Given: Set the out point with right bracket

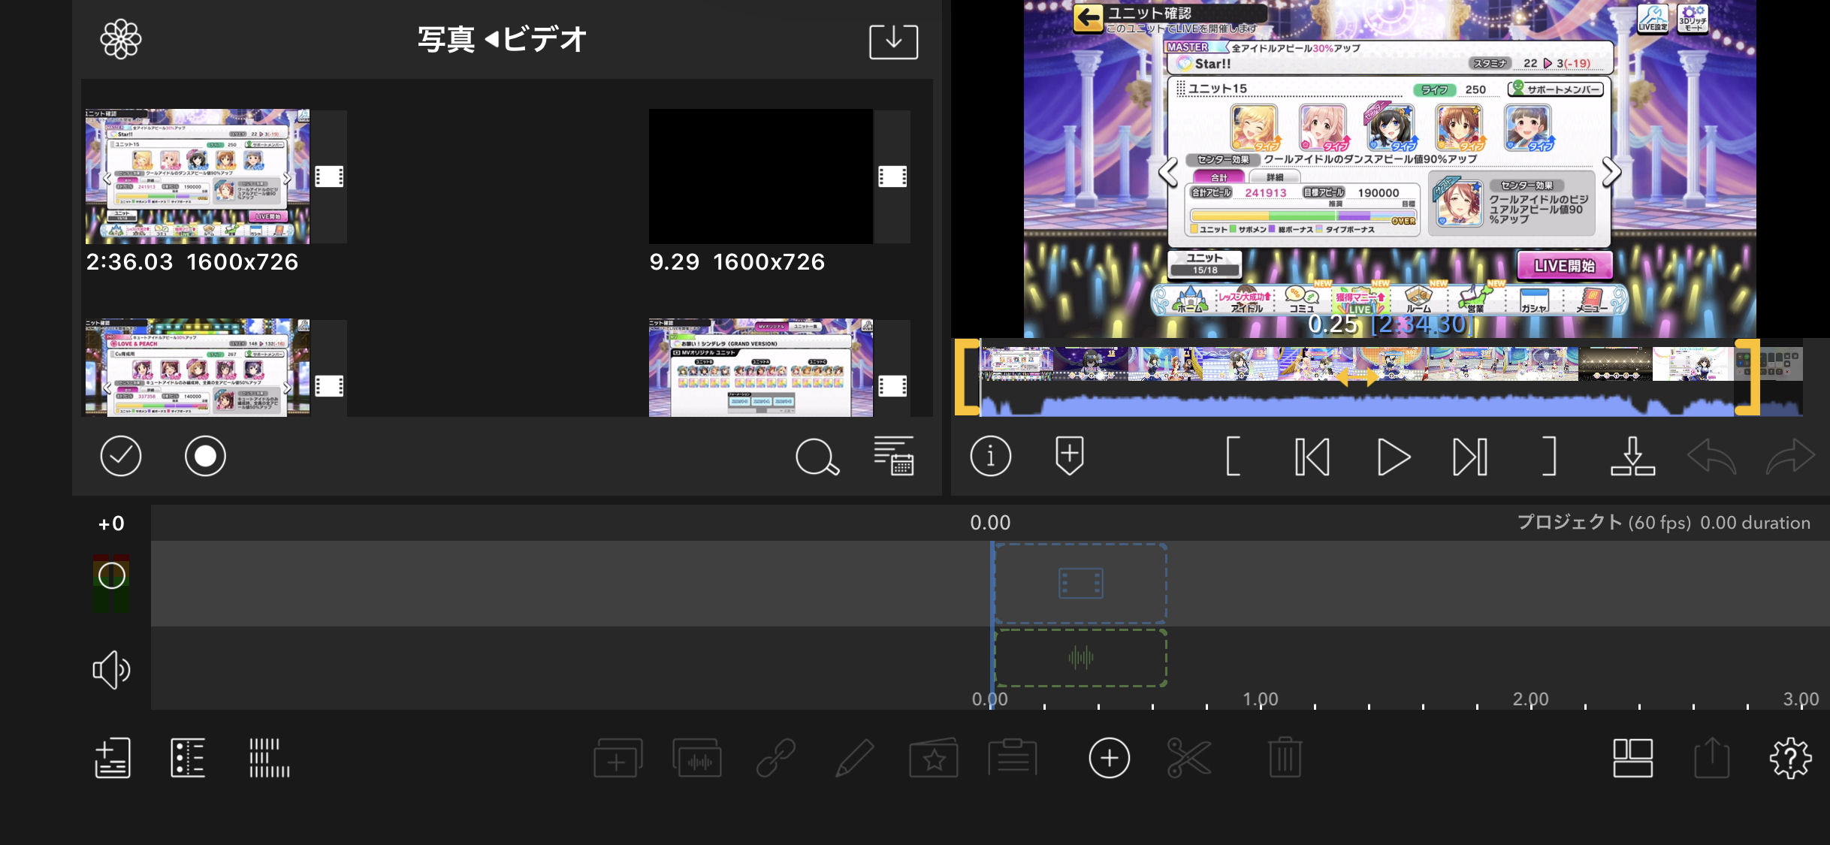Looking at the screenshot, I should (x=1549, y=457).
